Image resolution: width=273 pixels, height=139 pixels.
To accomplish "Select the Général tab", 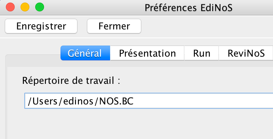I will coord(85,53).
